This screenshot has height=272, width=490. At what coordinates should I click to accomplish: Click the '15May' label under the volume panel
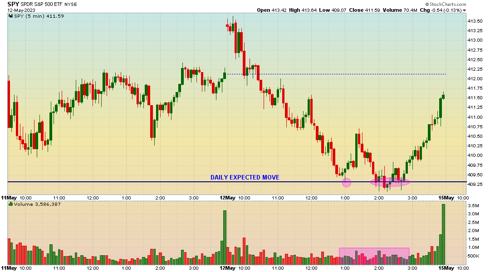446,268
